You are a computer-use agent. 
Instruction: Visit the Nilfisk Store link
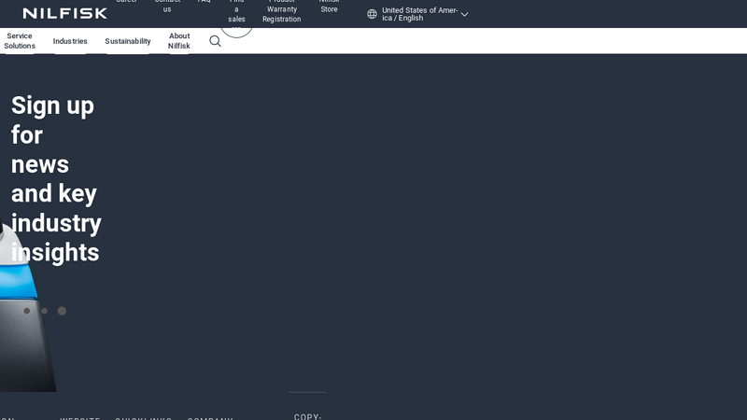[x=329, y=6]
